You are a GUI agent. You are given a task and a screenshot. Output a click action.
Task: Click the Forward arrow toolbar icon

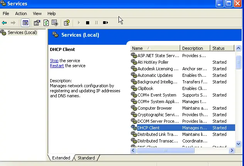(13, 23)
